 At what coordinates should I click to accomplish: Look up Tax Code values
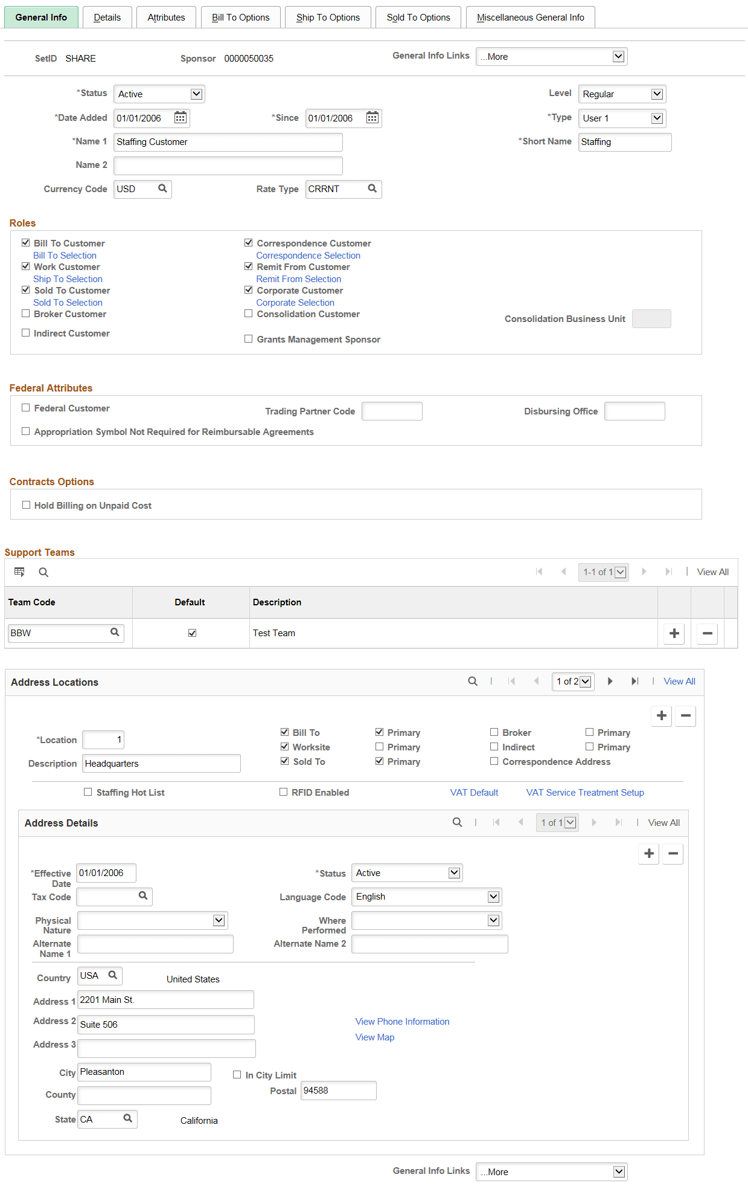[x=143, y=896]
